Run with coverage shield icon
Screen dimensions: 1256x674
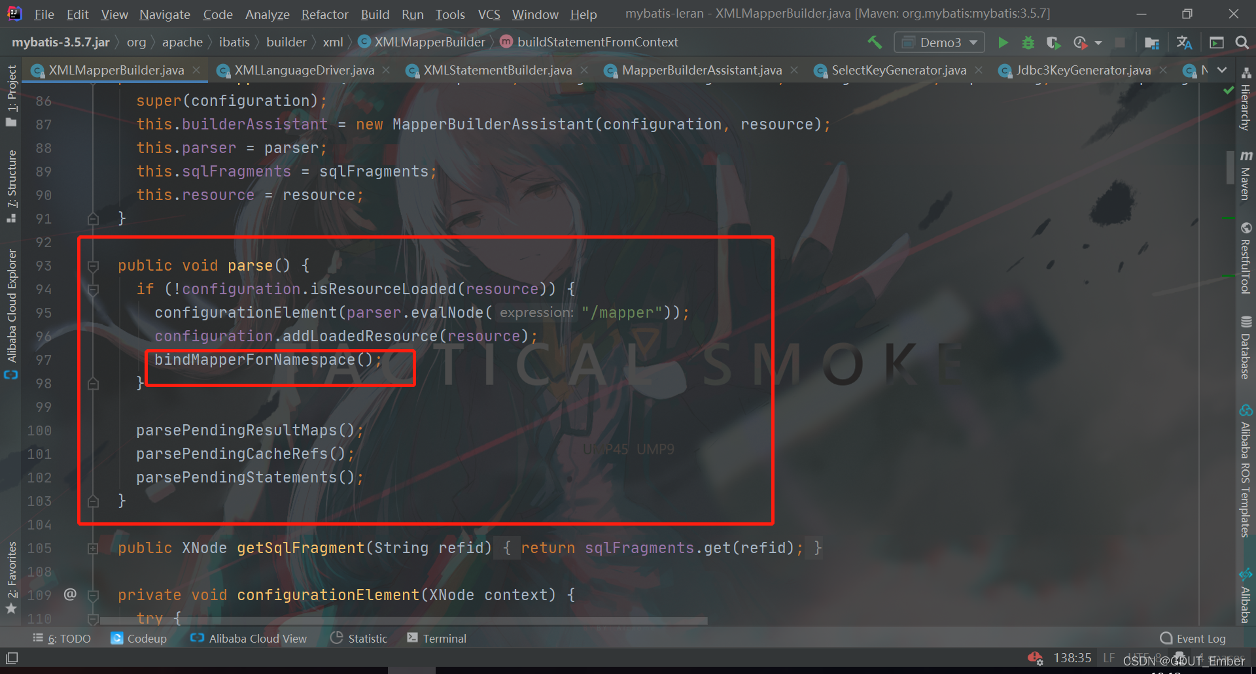tap(1053, 42)
